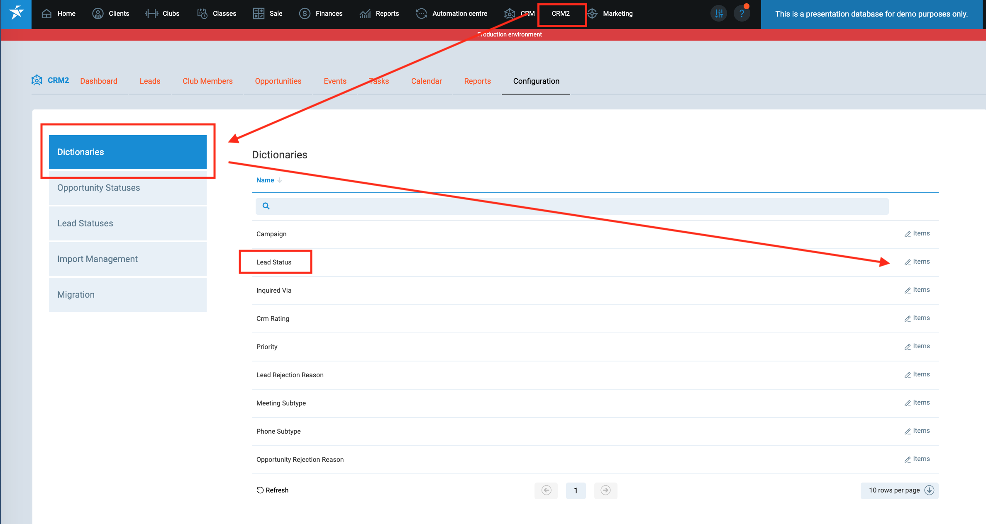
Task: Click the search magnifier in Name filter
Action: [x=266, y=206]
